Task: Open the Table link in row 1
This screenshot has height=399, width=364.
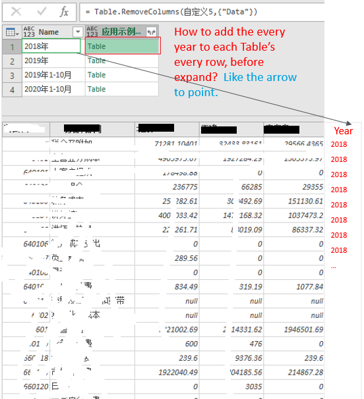Action: pos(97,46)
